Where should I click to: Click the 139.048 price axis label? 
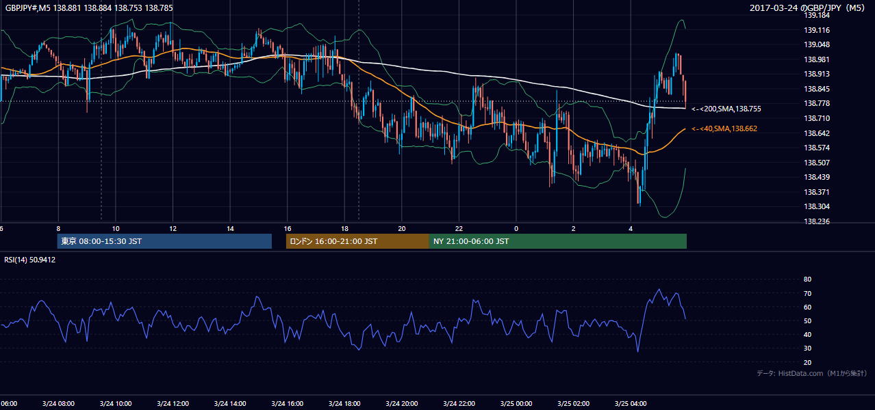tap(817, 44)
